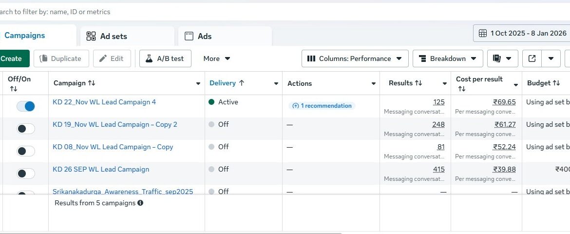This screenshot has height=234, width=570.
Task: Toggle on KD 26 SEP WL Lead Campaign
Action: pyautogui.click(x=25, y=174)
